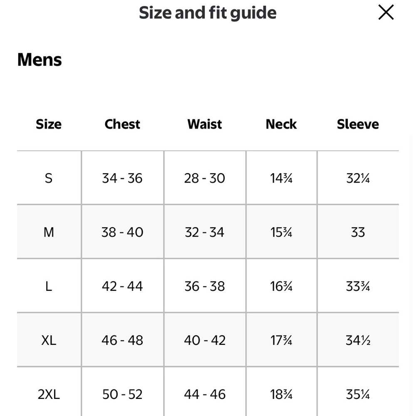Click the Mens section heading
The height and width of the screenshot is (416, 416).
pos(40,59)
